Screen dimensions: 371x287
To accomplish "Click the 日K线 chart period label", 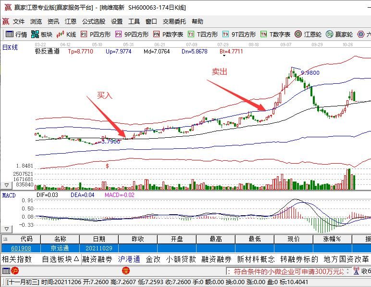I will pyautogui.click(x=10, y=47).
